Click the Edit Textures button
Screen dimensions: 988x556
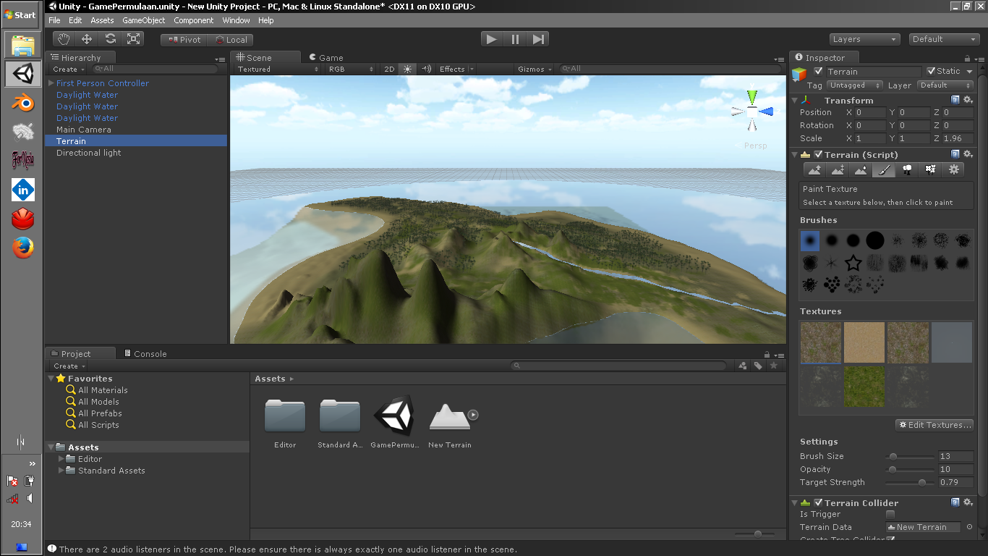click(x=934, y=425)
